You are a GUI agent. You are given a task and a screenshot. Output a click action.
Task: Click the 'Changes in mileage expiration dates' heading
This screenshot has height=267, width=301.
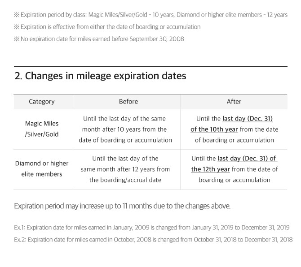point(100,76)
